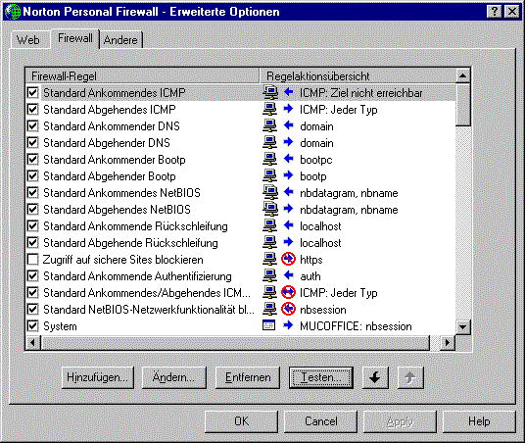Click red block icon next to nbsession

(x=288, y=309)
